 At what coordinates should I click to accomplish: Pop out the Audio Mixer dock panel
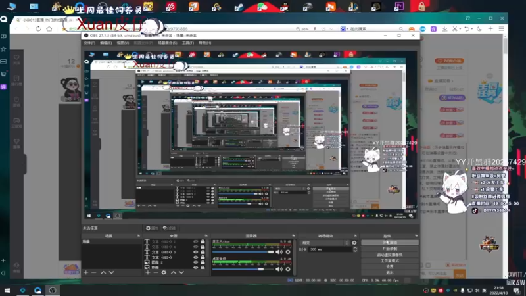coord(293,236)
